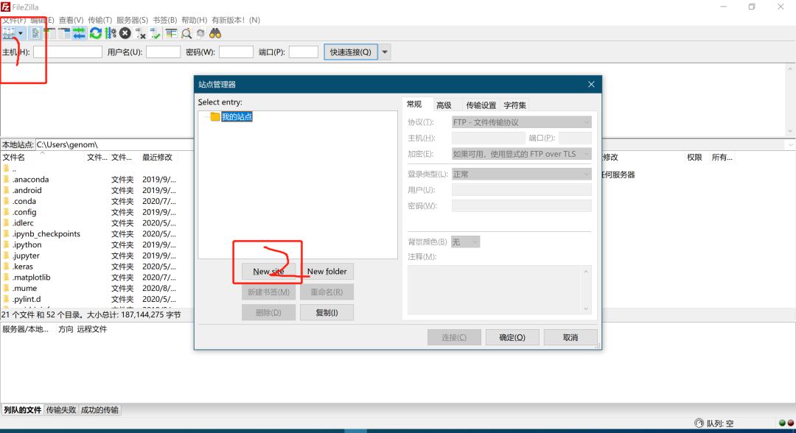Click the disconnect from server icon
Screen dimensions: 796x433
(x=141, y=33)
